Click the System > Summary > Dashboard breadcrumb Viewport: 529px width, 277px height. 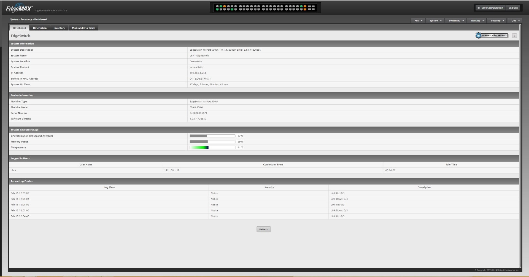pyautogui.click(x=28, y=19)
